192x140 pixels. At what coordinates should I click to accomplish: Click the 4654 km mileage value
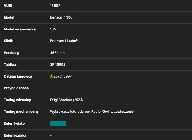click(57, 53)
